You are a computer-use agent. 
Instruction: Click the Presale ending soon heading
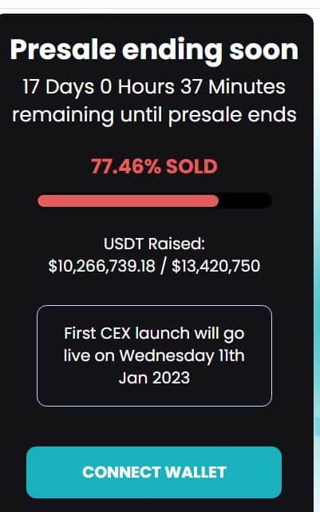click(x=154, y=50)
